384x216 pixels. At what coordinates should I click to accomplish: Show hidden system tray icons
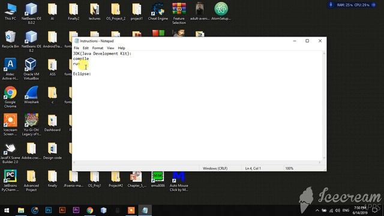pos(317,211)
